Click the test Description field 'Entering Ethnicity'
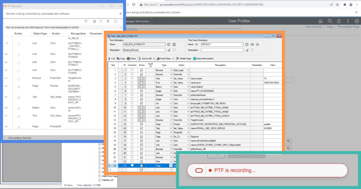Image resolution: width=361 pixels, height=189 pixels. pos(144,50)
